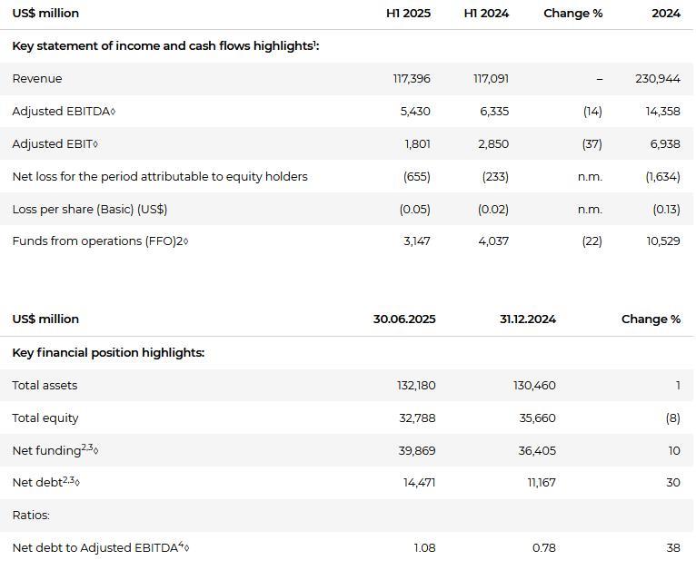Select the H1 2025 column header

[408, 14]
